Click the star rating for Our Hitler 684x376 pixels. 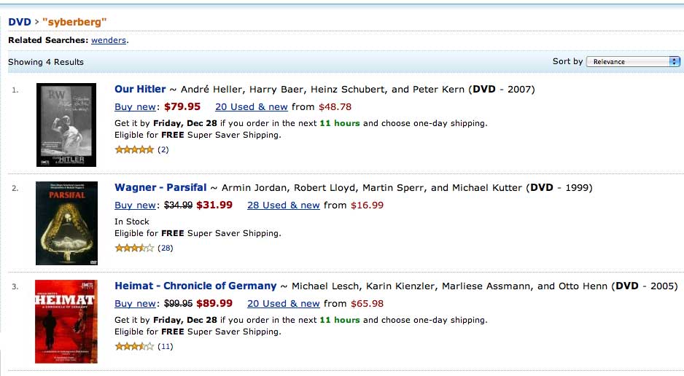[x=134, y=149]
